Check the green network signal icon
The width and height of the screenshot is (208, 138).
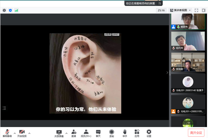coord(16,10)
